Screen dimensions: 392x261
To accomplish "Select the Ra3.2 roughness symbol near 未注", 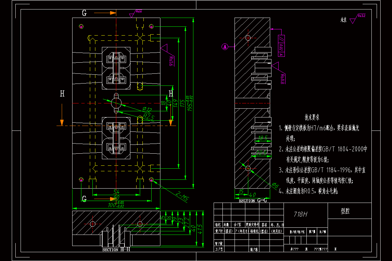I will tap(358, 18).
